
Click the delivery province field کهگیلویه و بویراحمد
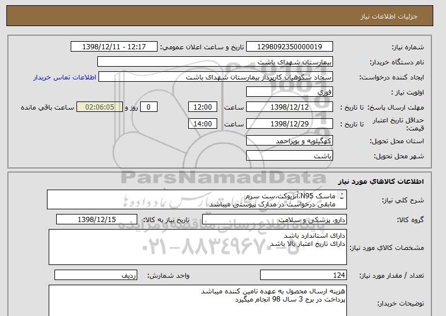(289, 141)
